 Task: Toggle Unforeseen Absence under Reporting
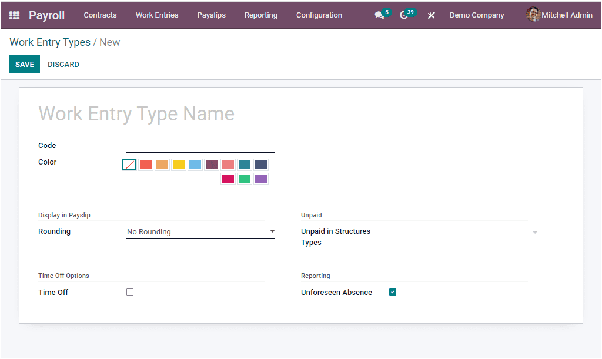pos(392,291)
